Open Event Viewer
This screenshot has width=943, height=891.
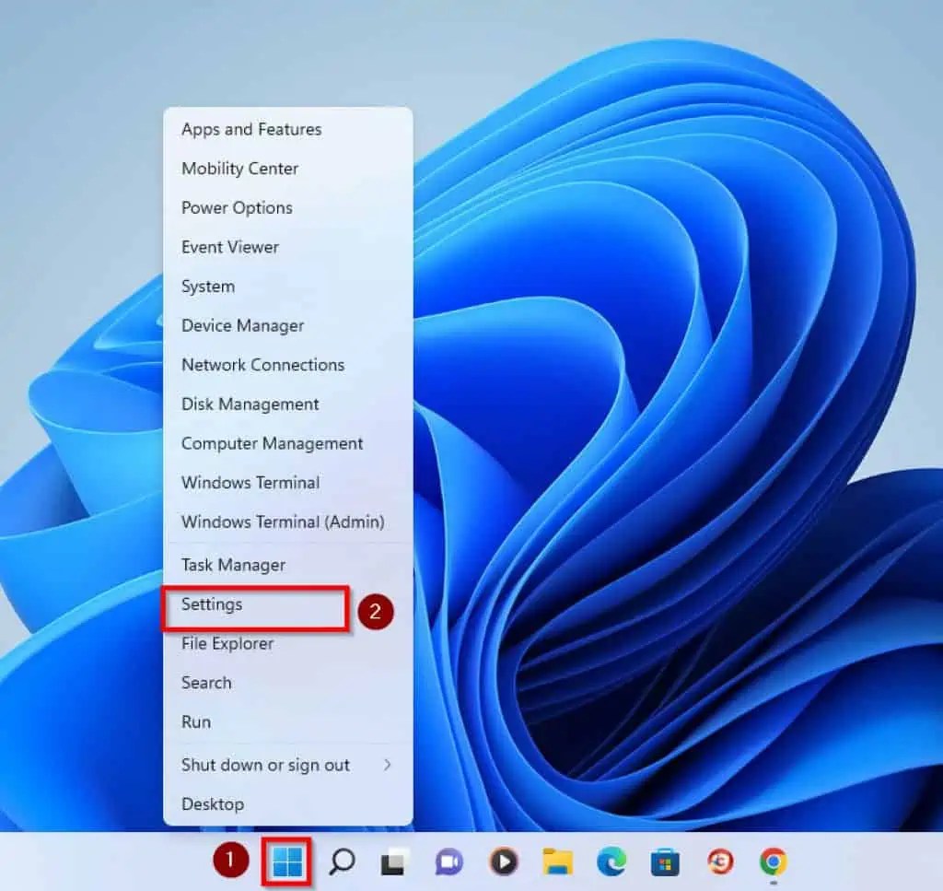tap(229, 247)
